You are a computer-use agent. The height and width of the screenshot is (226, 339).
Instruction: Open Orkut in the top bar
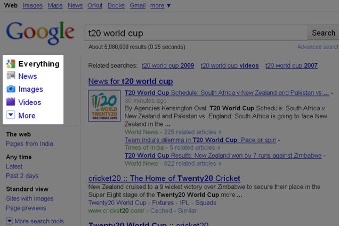pos(95,5)
